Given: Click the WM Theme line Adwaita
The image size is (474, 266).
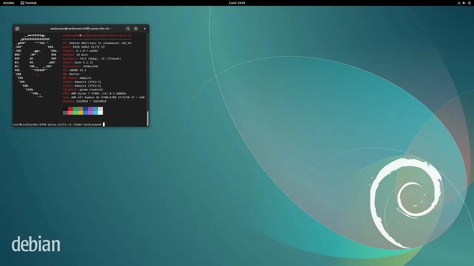Looking at the screenshot, I should click(x=77, y=78).
